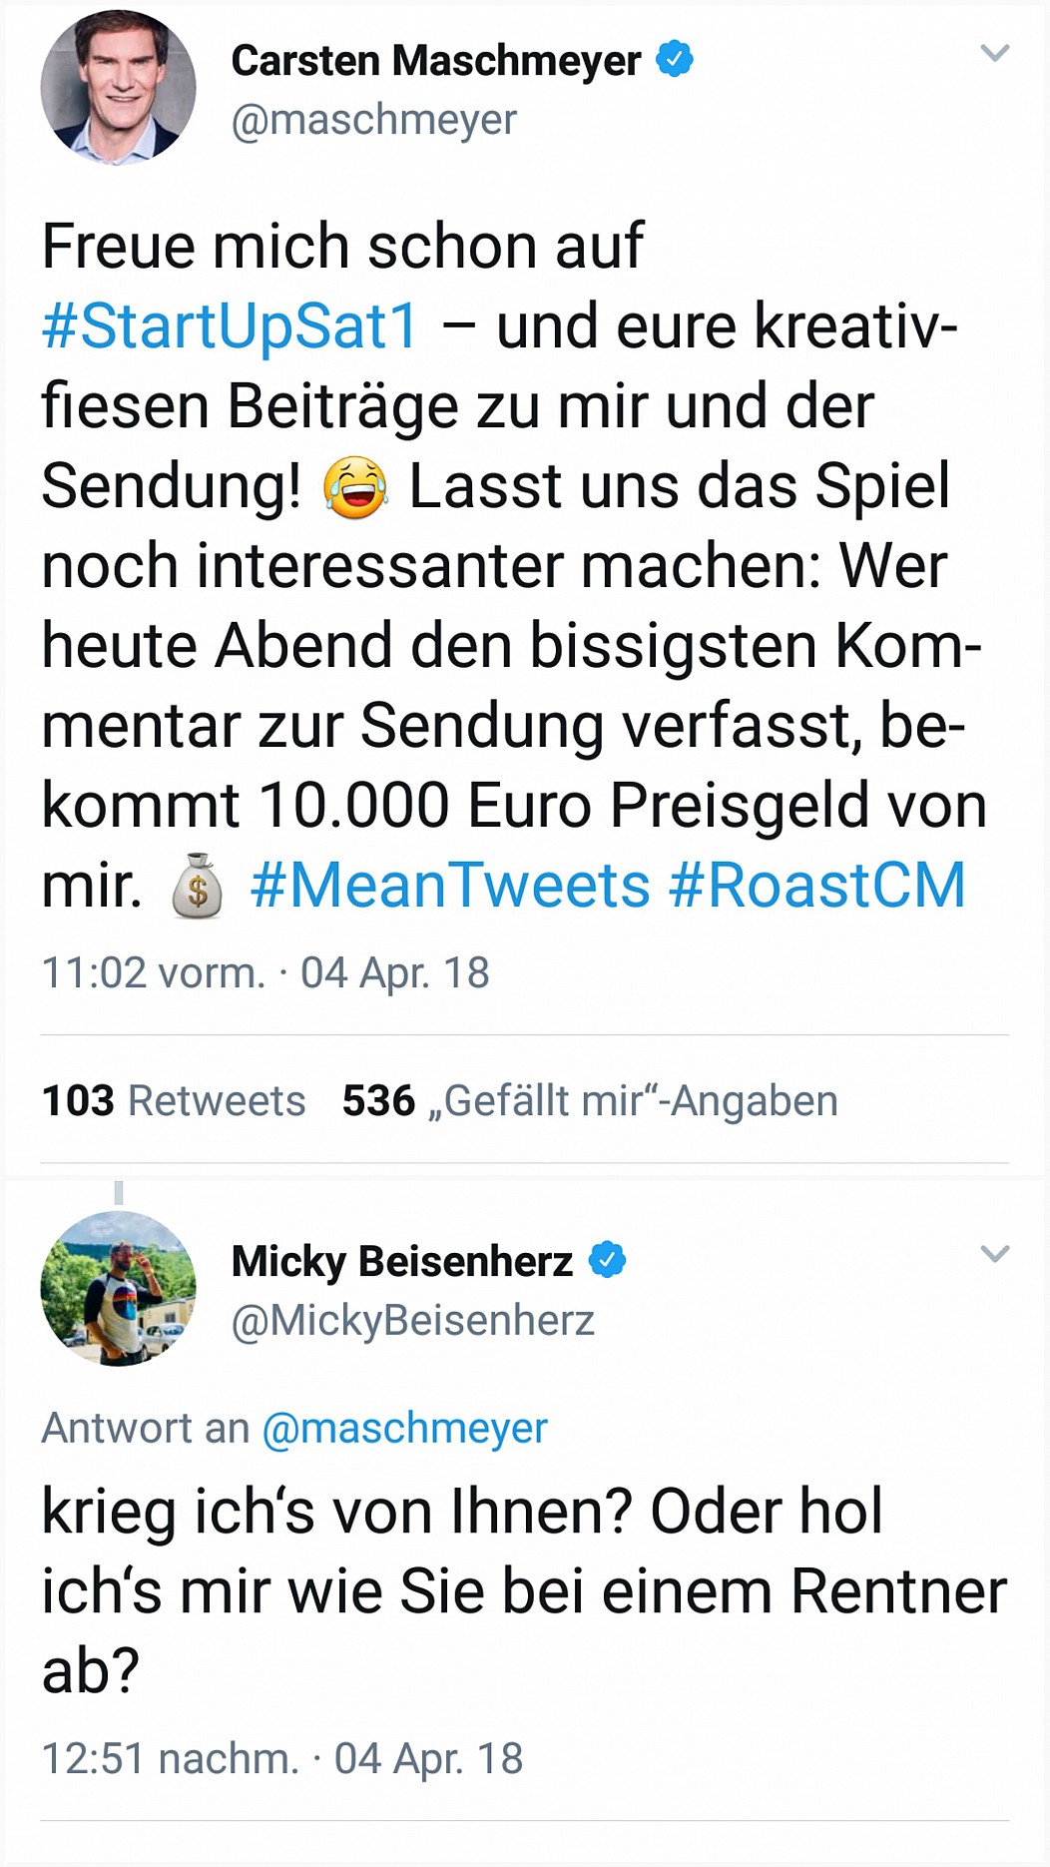This screenshot has width=1050, height=1867.
Task: Open the #StartUpSat1 hashtag
Action: pos(230,326)
